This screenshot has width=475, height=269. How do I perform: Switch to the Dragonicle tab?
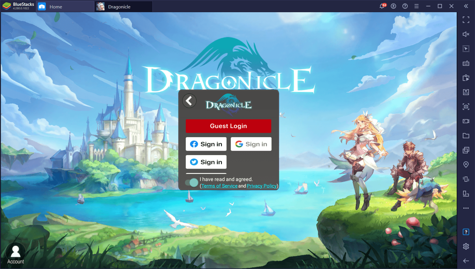tap(124, 6)
